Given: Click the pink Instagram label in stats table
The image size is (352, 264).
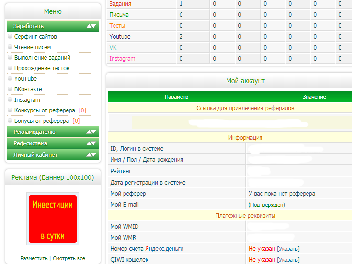Looking at the screenshot, I should [122, 59].
